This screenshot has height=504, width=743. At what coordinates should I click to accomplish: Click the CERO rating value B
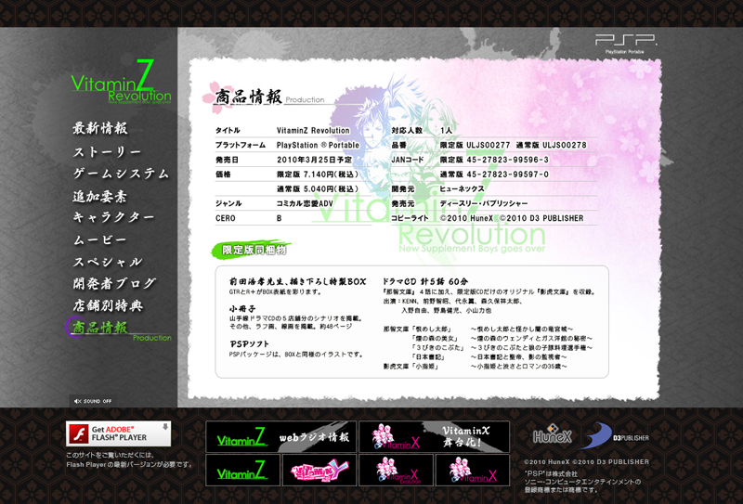[x=280, y=218]
